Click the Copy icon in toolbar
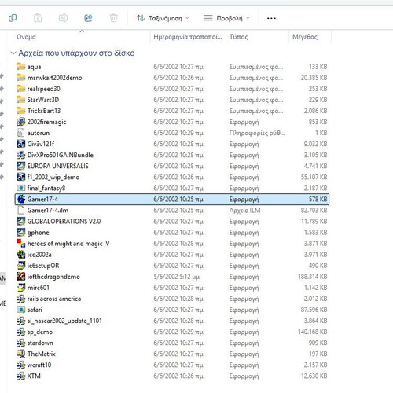Viewport: 393px width, 393px height. 13,18
